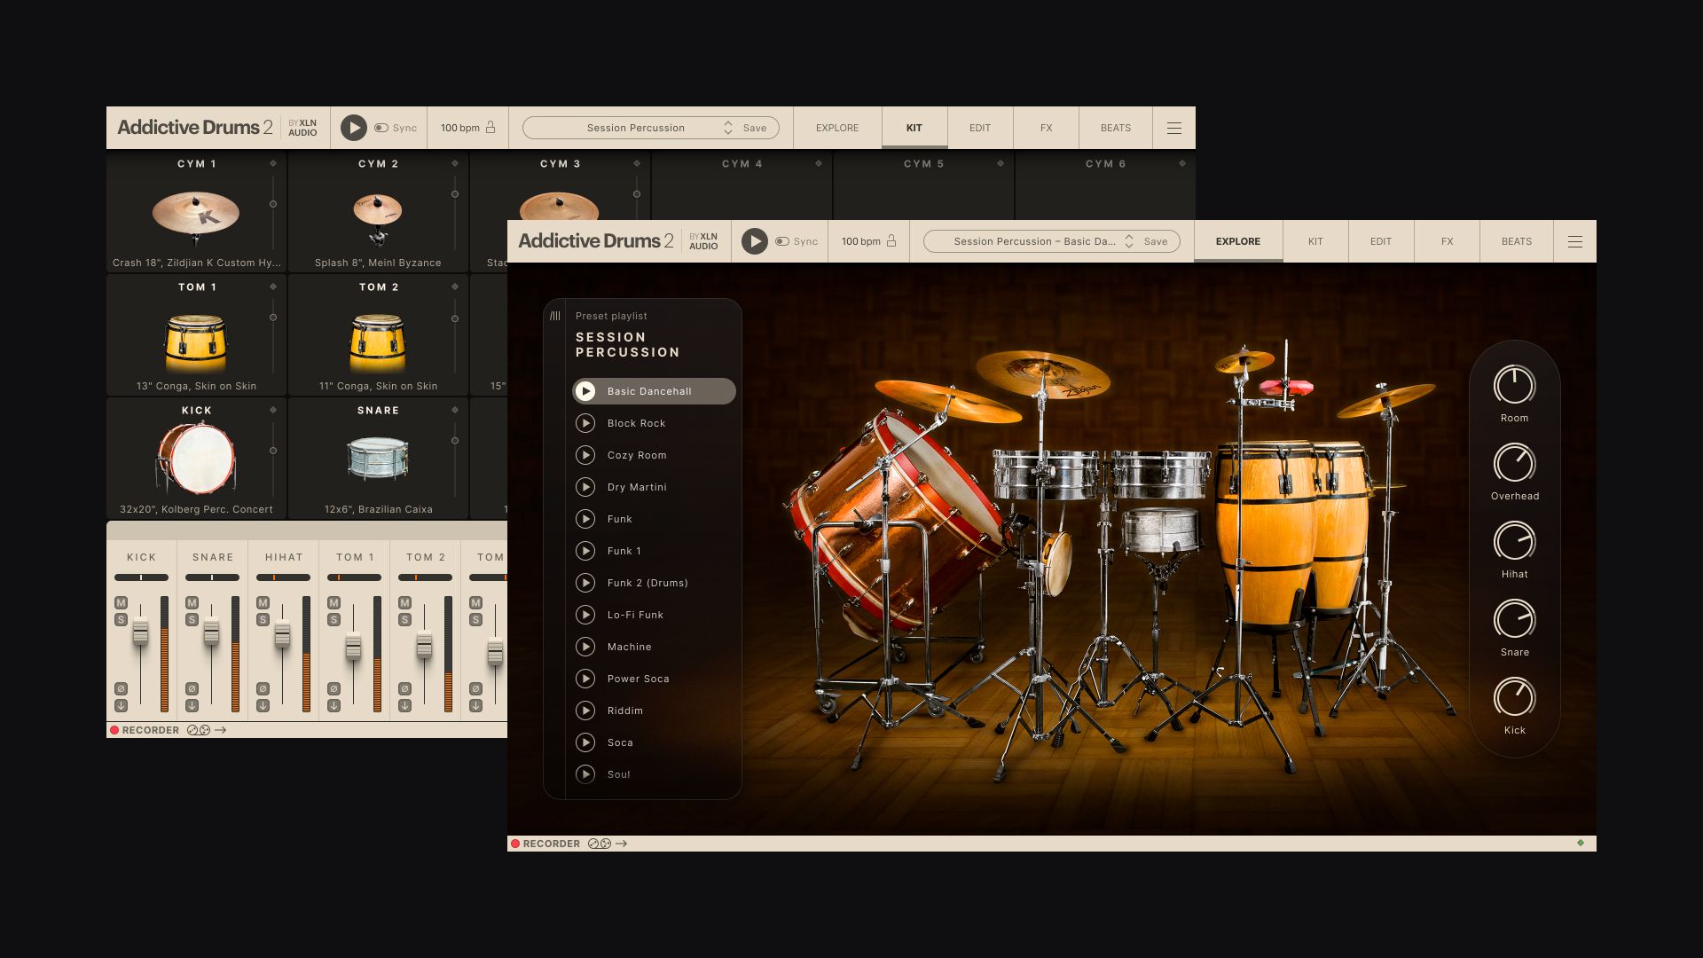Click tempo lock icon in back Kit window
This screenshot has height=958, width=1703.
click(490, 128)
